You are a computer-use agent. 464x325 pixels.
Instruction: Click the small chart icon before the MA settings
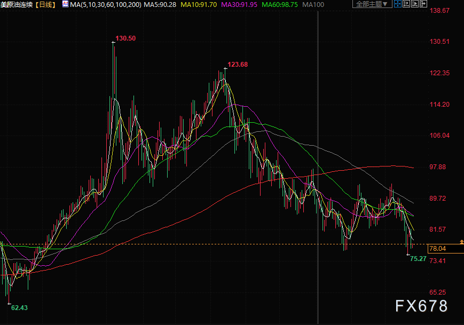pos(65,4)
